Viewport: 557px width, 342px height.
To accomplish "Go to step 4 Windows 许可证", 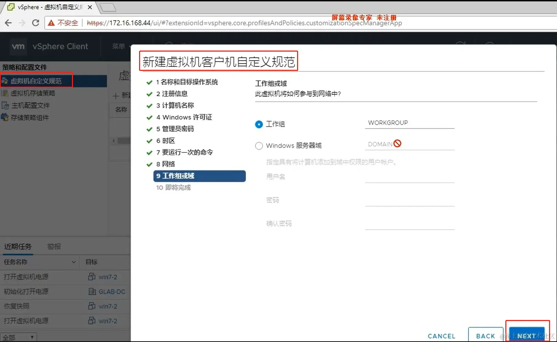I will click(x=184, y=117).
